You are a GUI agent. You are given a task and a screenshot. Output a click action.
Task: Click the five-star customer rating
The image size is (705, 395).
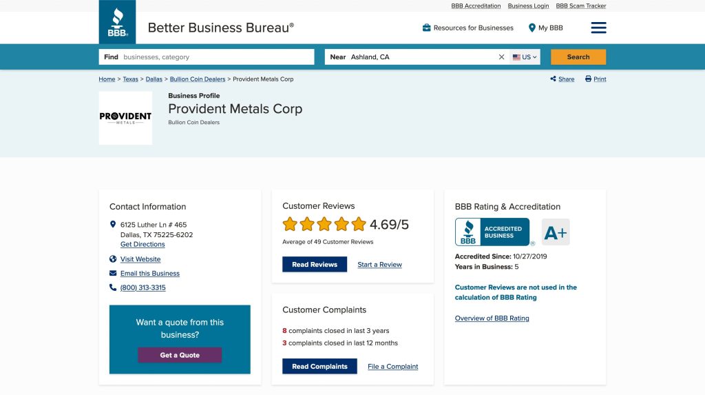click(x=324, y=224)
